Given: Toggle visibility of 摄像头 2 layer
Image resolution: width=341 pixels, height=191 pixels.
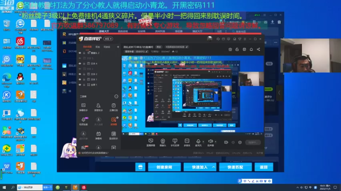Looking at the screenshot, I should tap(80, 53).
